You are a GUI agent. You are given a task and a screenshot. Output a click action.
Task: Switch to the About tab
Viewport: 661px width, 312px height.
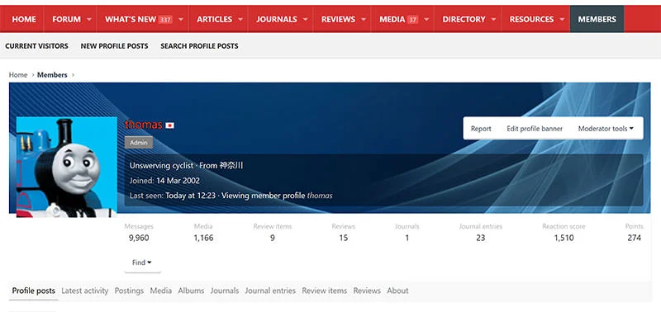pos(397,291)
